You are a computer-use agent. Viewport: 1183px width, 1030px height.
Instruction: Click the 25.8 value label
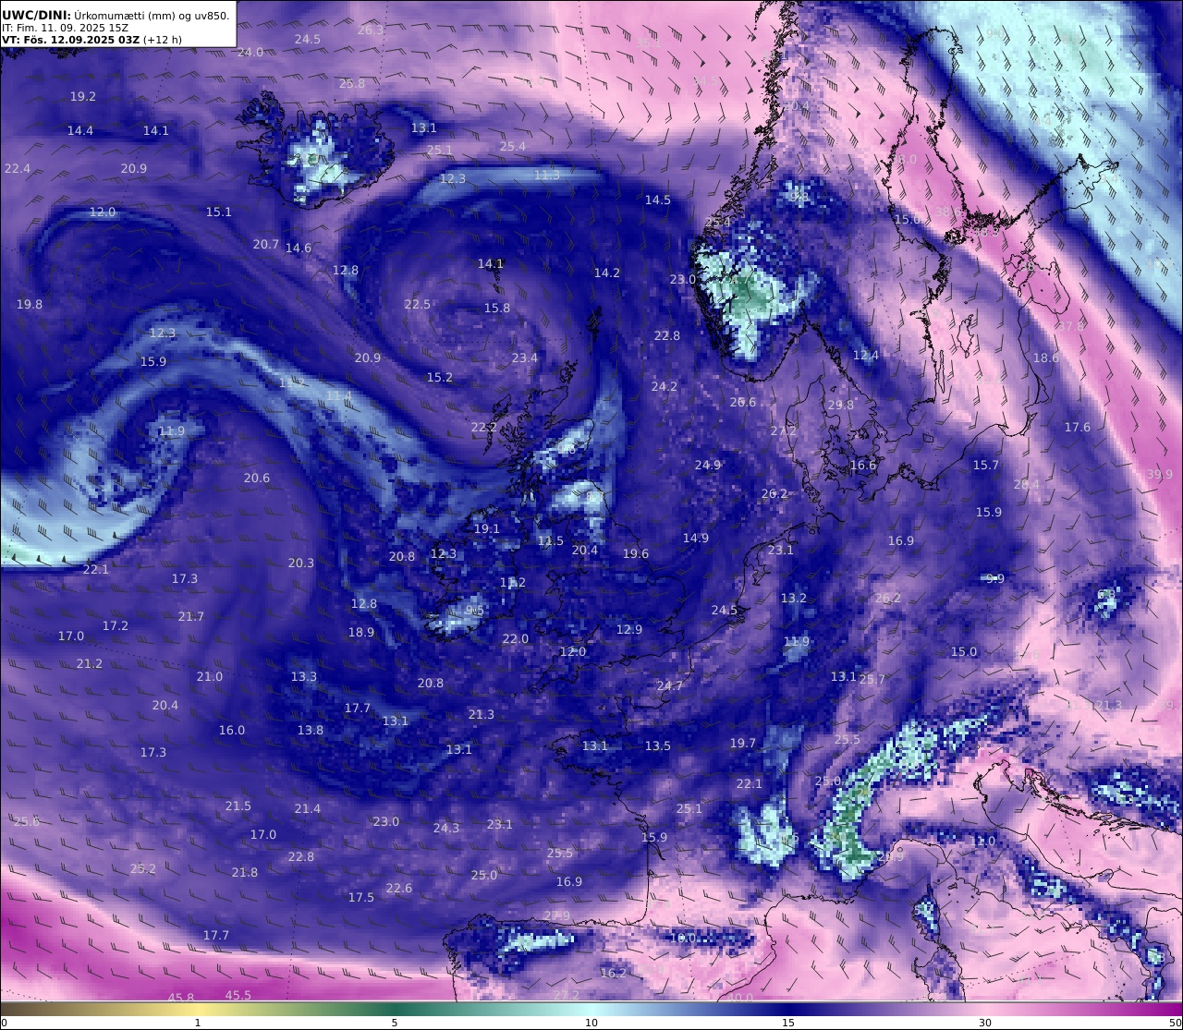pos(352,84)
